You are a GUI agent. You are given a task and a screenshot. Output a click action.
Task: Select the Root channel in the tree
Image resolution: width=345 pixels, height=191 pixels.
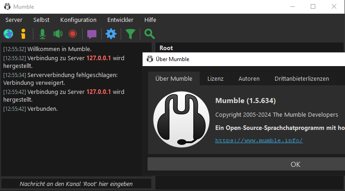click(166, 48)
